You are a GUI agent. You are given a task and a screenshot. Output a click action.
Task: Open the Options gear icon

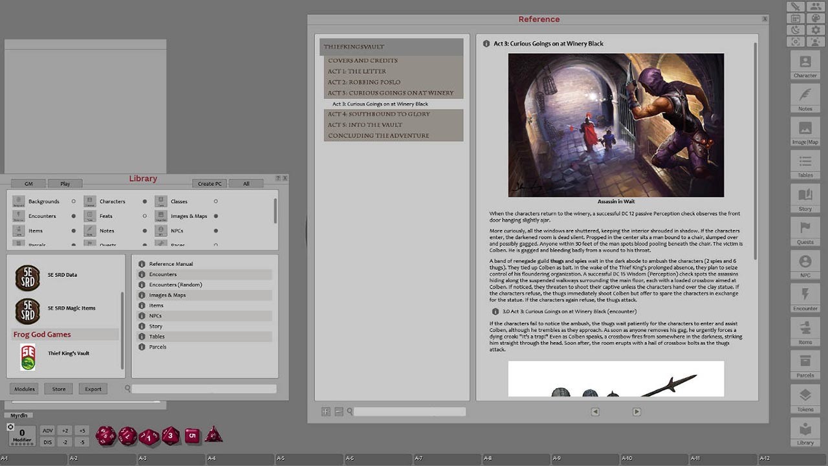coord(816,29)
